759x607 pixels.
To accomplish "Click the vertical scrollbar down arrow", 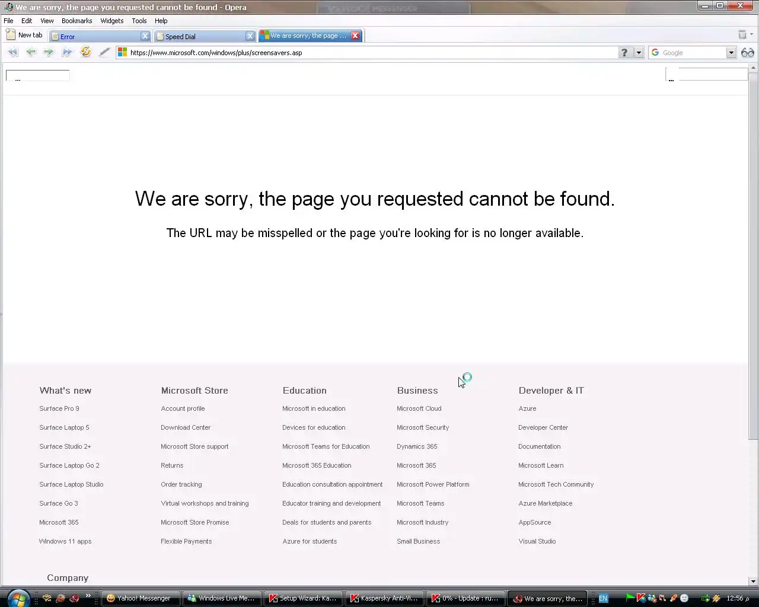I will point(753,582).
